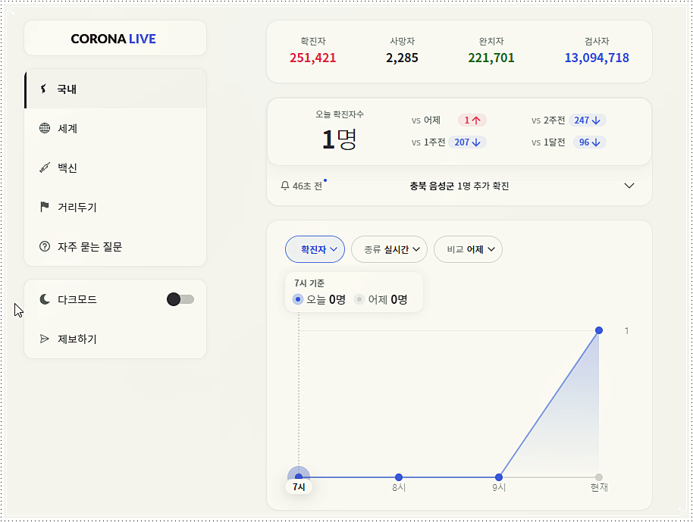Click the bell icon next to 46초 전

click(285, 186)
